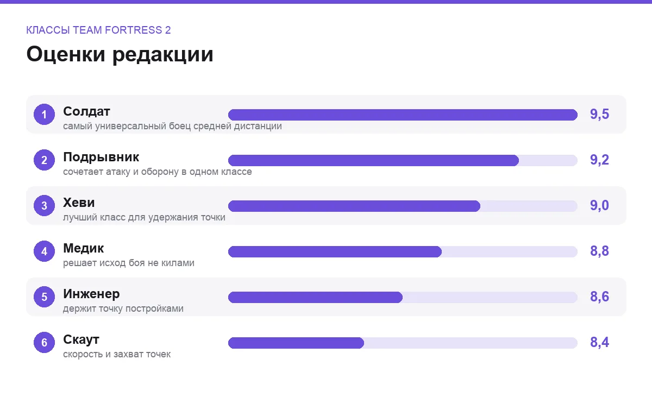The height and width of the screenshot is (397, 652).
Task: Click the 8,6 score value
Action: click(x=600, y=297)
